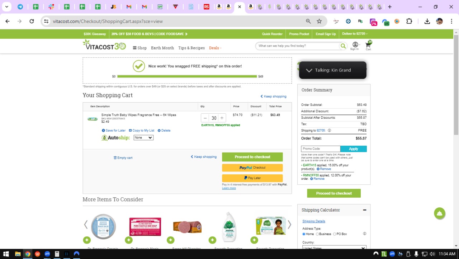Select the Home address type radio
This screenshot has width=459, height=259.
pos(304,234)
